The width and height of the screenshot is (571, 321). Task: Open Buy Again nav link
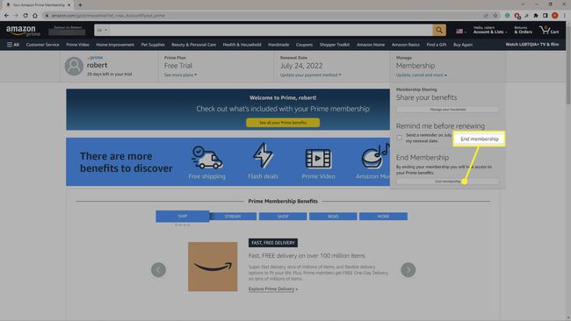point(463,45)
